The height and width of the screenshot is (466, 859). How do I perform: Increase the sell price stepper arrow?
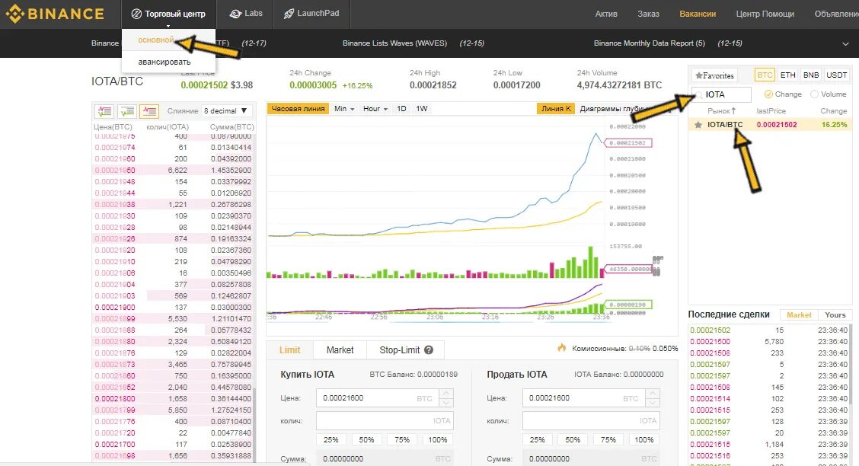(x=653, y=394)
